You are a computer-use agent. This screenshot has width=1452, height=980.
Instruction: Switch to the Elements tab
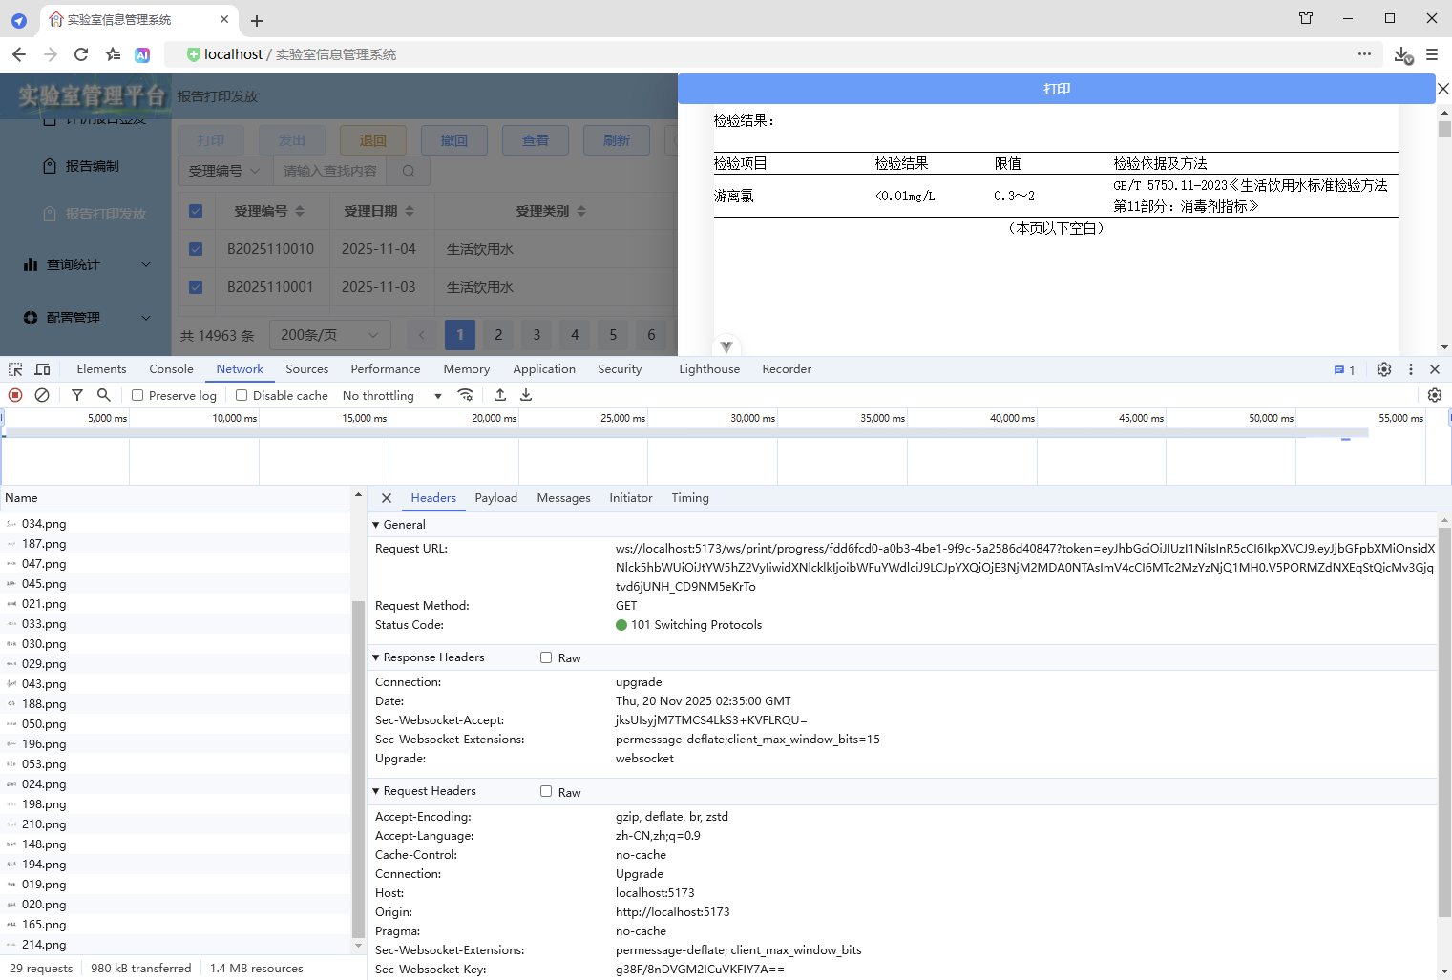[x=101, y=369]
